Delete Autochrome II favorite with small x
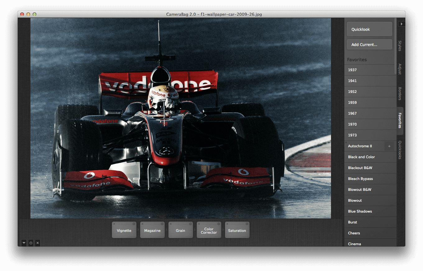 click(346, 142)
